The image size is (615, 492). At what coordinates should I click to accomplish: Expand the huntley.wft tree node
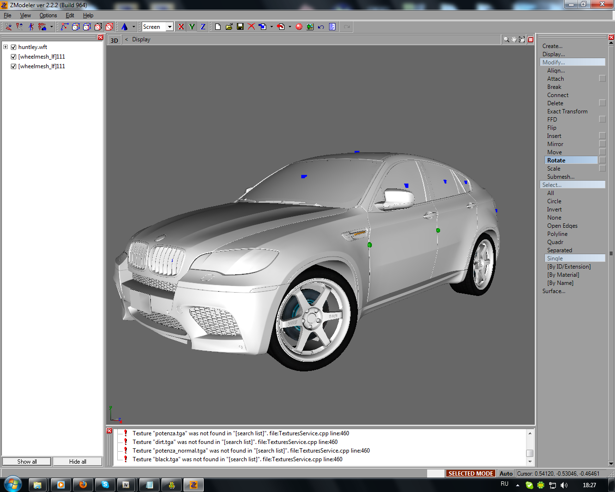5,47
